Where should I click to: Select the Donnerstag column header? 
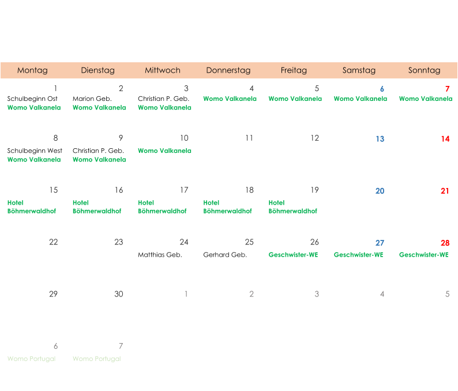click(228, 70)
